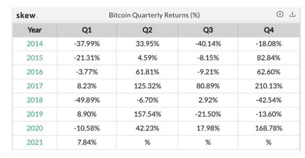
Task: Select the 7.84% Q1 2021 cell
Action: 87,142
